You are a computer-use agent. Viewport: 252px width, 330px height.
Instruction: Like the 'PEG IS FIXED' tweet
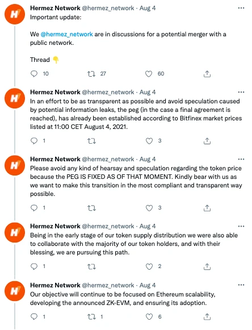149,208
